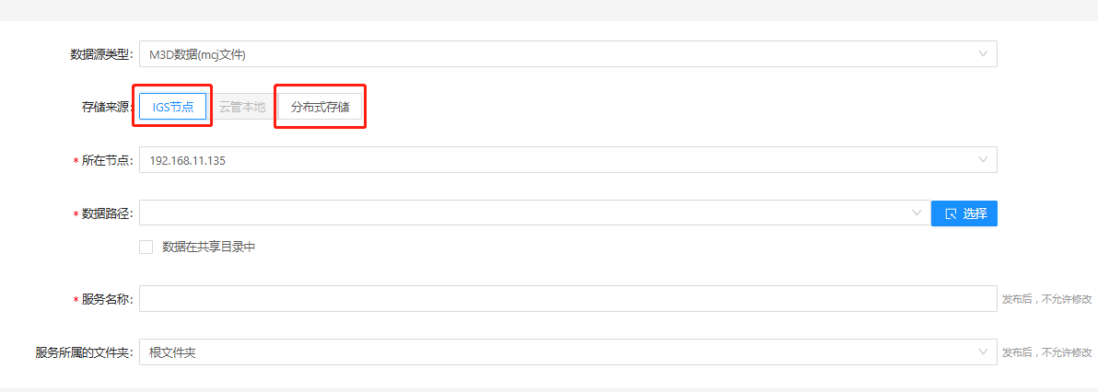
Task: Select 分布式存储 as storage source
Action: click(320, 107)
